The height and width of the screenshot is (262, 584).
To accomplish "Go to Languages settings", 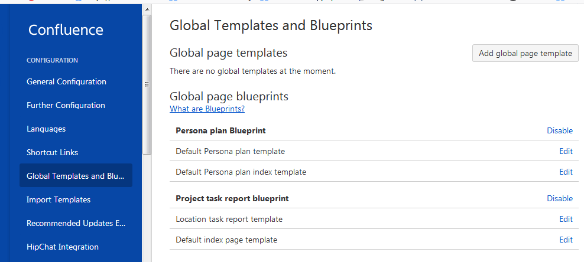I will pyautogui.click(x=46, y=129).
